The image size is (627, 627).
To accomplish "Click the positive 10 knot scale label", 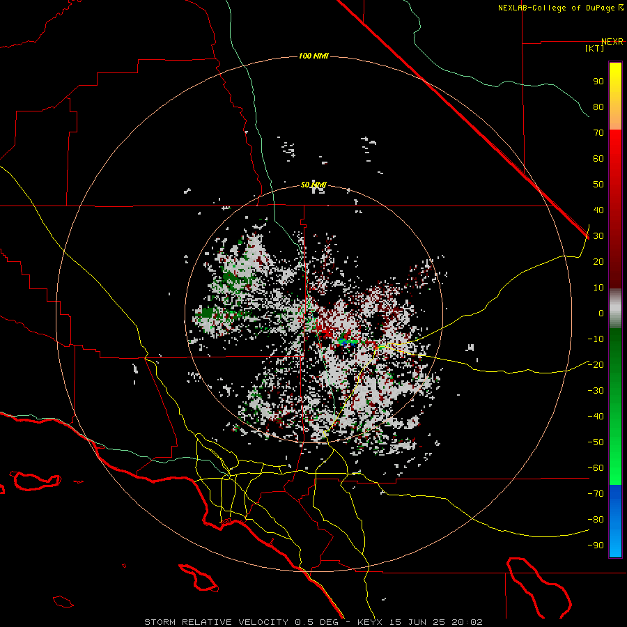I will [x=598, y=288].
